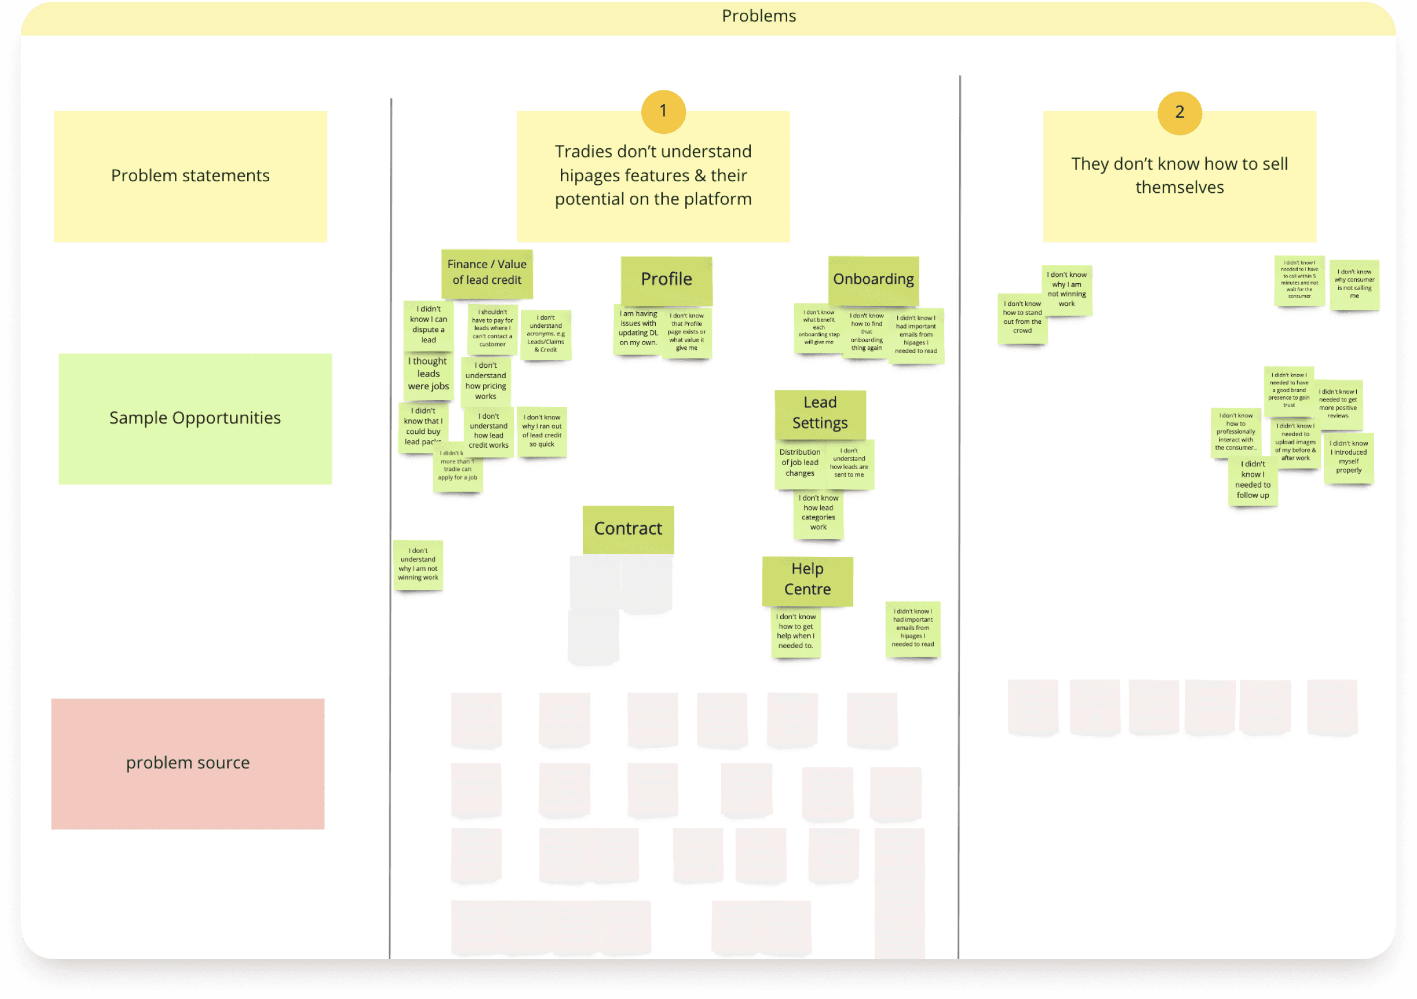Select the 'Distribution of job lead changes' note

click(799, 463)
